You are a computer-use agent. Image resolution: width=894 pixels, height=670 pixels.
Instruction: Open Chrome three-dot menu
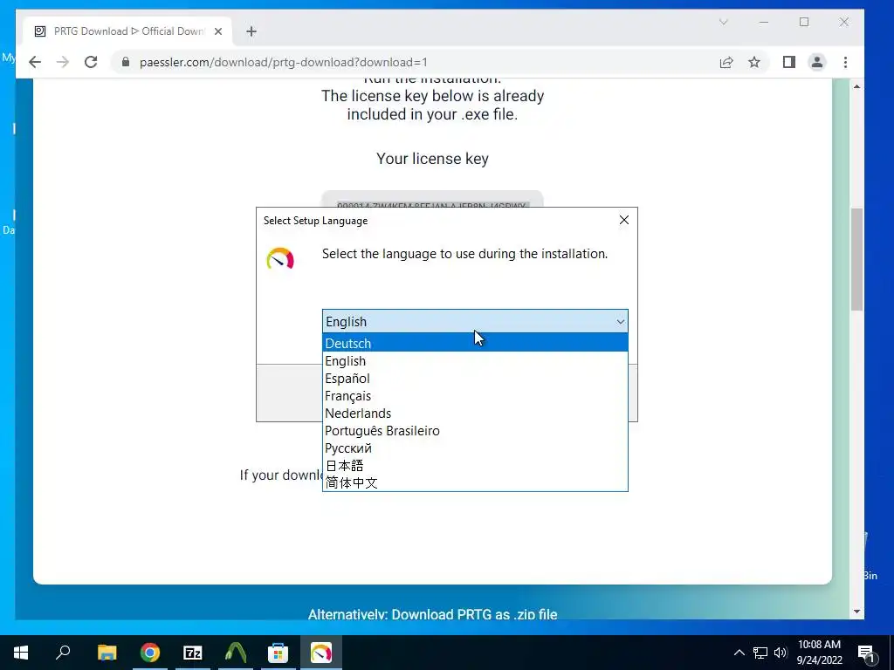point(845,62)
